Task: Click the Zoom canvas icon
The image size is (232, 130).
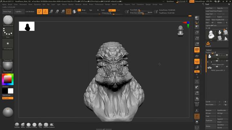Action: click(x=197, y=32)
